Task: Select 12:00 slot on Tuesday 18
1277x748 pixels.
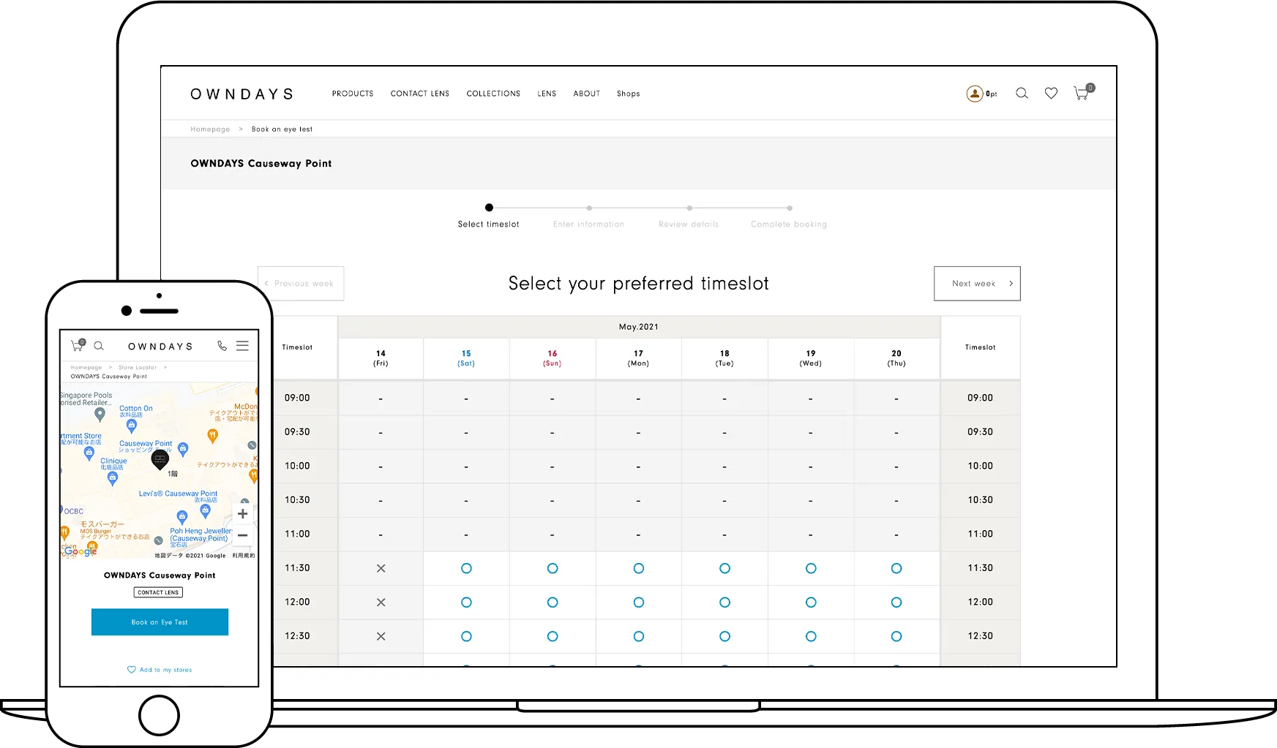Action: pyautogui.click(x=724, y=602)
